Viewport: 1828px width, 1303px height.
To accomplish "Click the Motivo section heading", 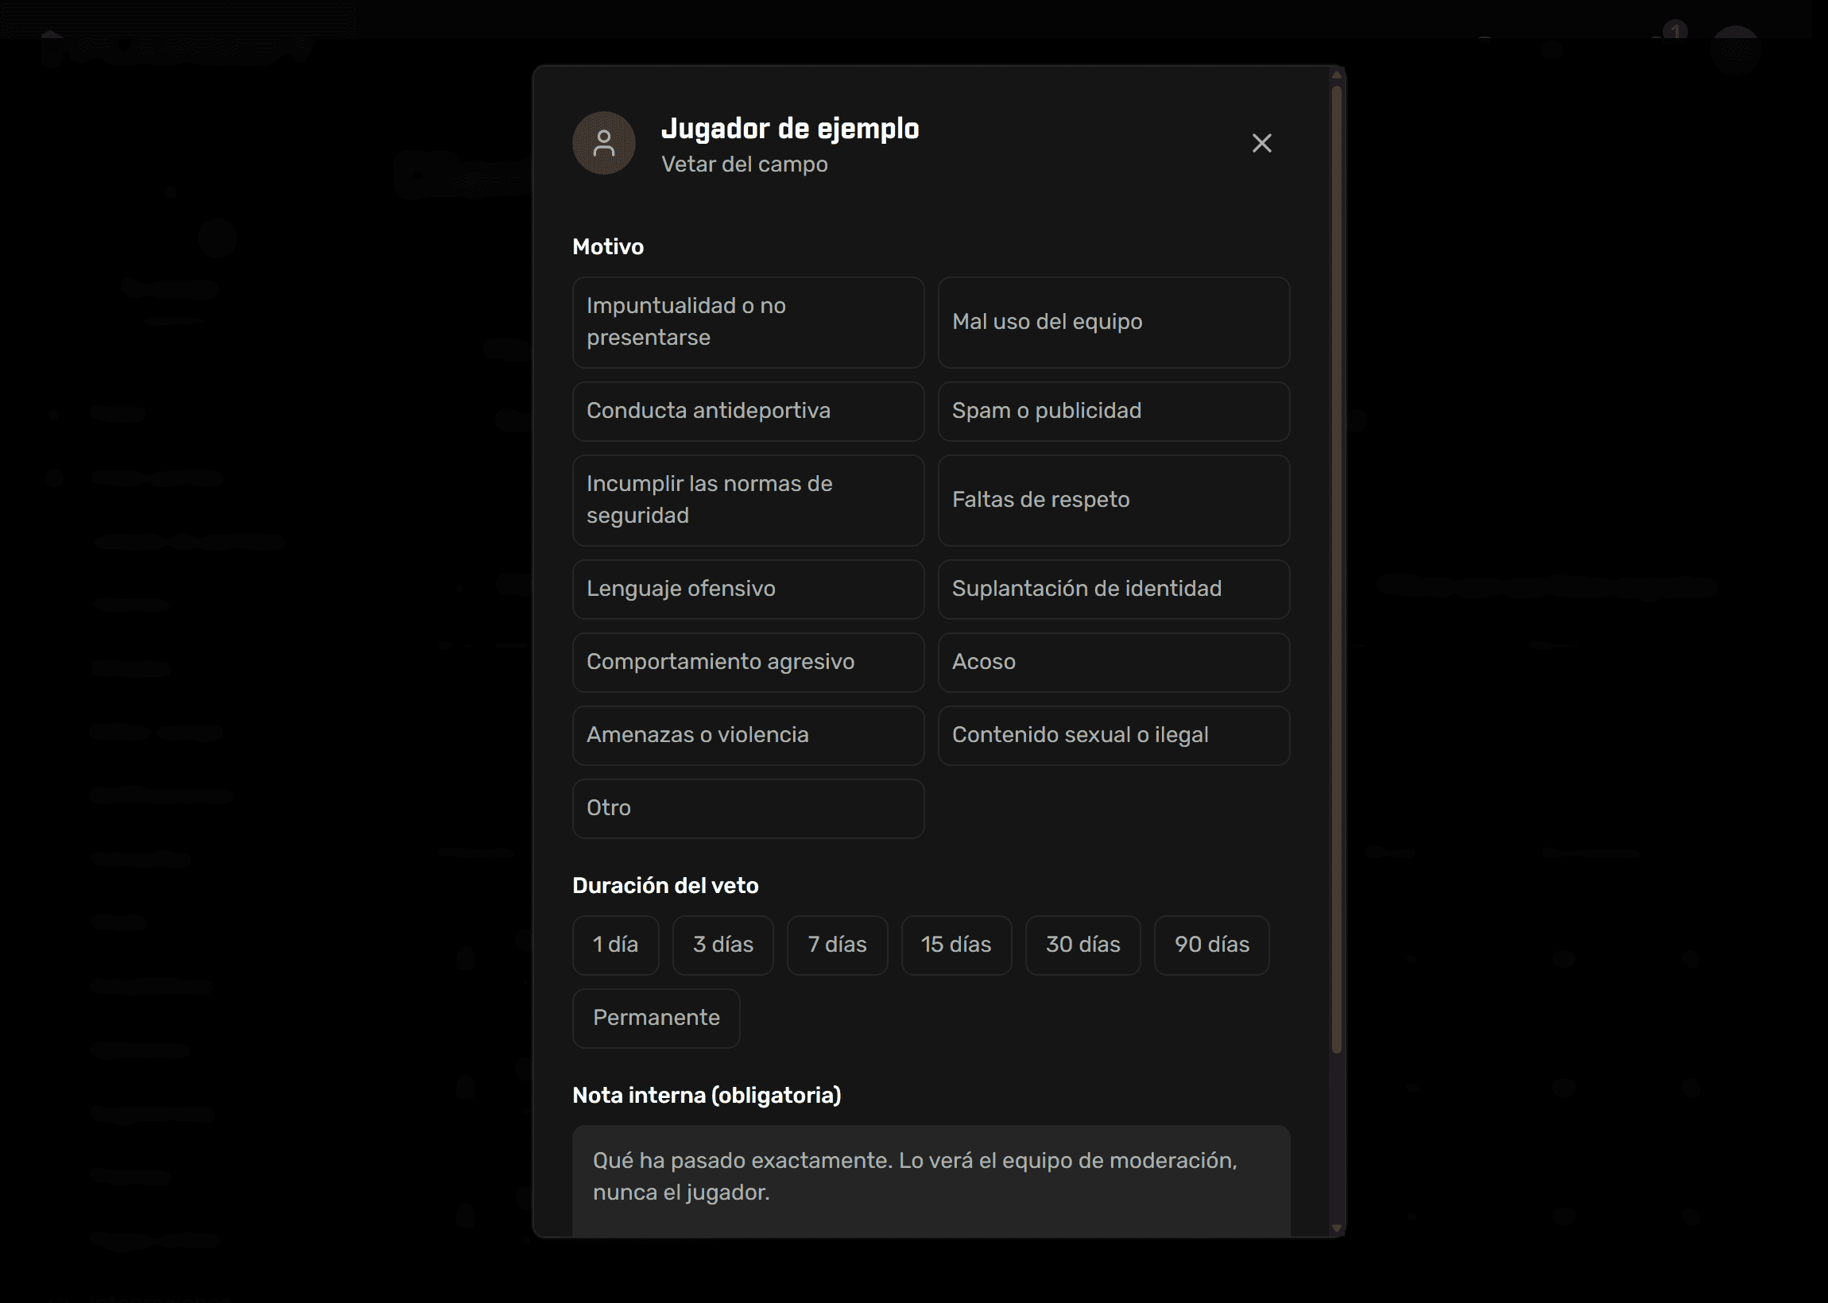I will click(607, 247).
